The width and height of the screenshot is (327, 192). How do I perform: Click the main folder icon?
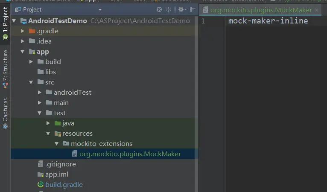(49, 102)
